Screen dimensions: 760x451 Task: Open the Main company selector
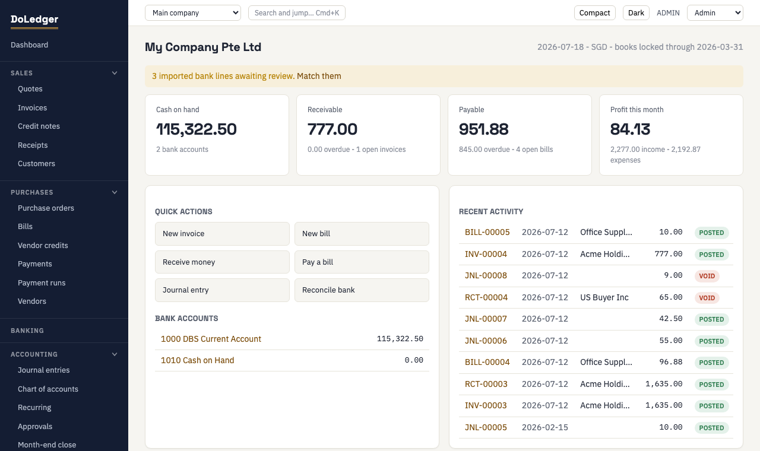[193, 12]
